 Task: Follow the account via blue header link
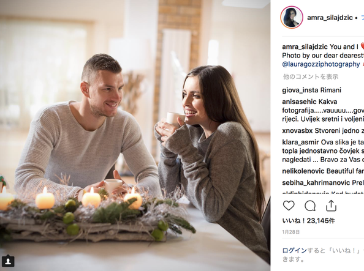pos(362,18)
